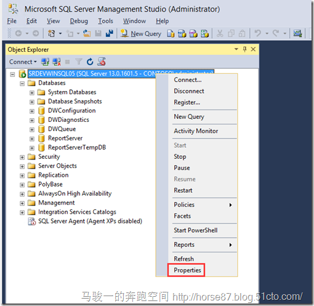The height and width of the screenshot is (306, 314).
Task: Click the Filter icon in Object Explorer
Action: tap(79, 62)
